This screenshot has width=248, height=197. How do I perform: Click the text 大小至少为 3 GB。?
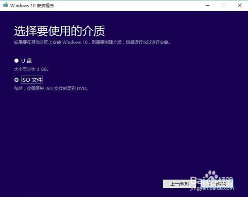click(31, 69)
